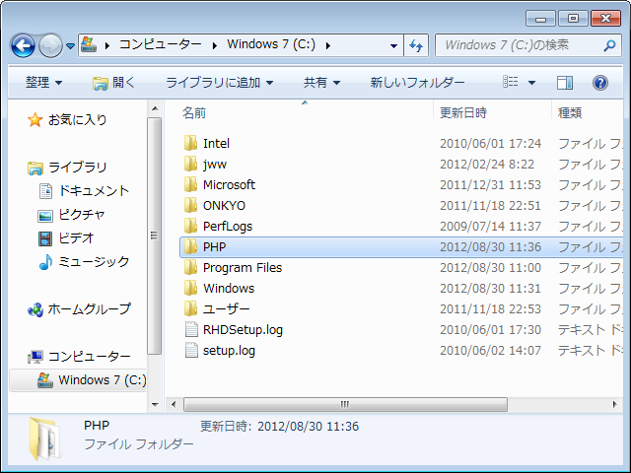Image resolution: width=631 pixels, height=473 pixels.
Task: Click PHP folder thumbnail in details pane
Action: (x=44, y=439)
